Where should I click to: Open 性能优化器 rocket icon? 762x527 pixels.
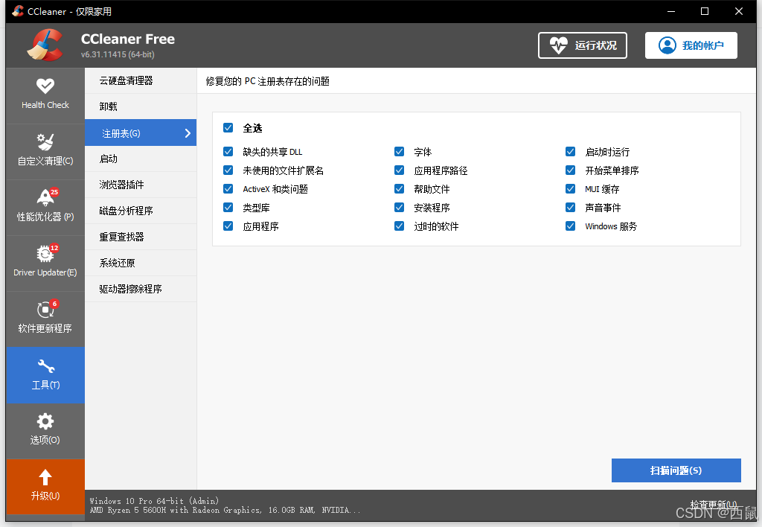pyautogui.click(x=45, y=198)
